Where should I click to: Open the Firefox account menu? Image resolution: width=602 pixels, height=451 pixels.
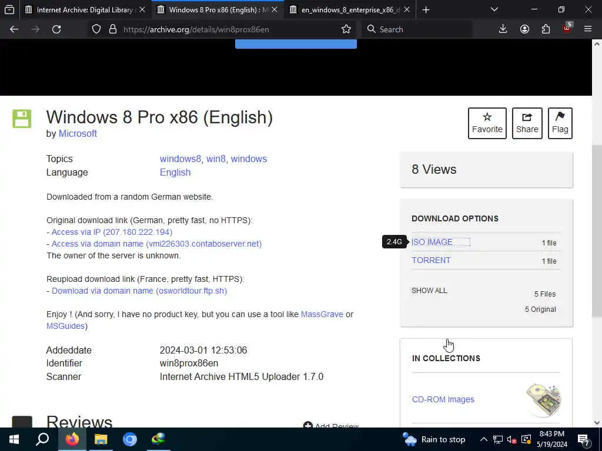pos(524,29)
